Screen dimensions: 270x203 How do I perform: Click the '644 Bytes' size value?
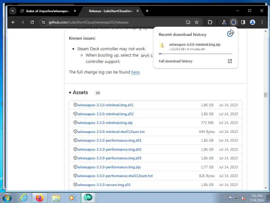tap(207, 132)
